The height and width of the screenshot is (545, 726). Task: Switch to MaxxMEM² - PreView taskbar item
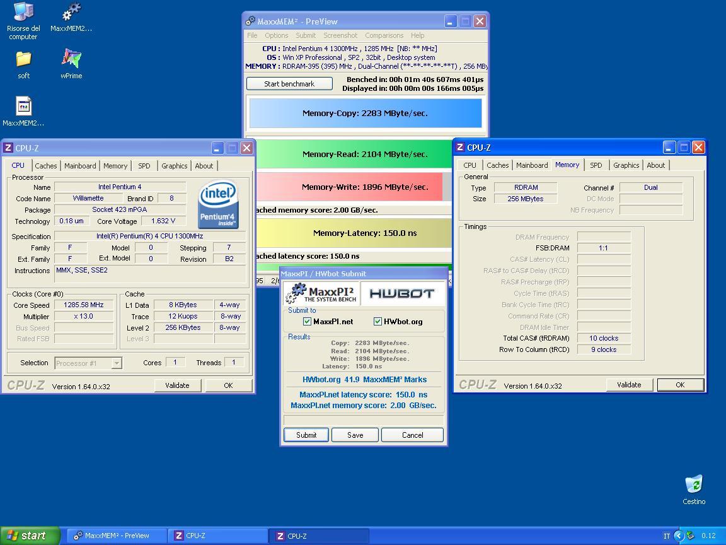pyautogui.click(x=116, y=536)
